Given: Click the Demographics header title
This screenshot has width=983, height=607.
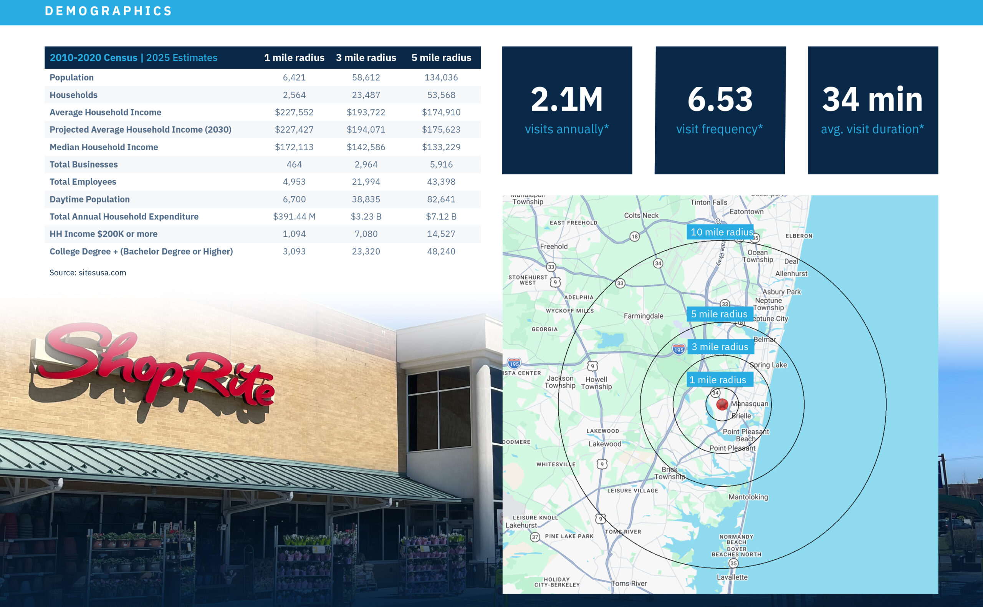Looking at the screenshot, I should tap(108, 11).
